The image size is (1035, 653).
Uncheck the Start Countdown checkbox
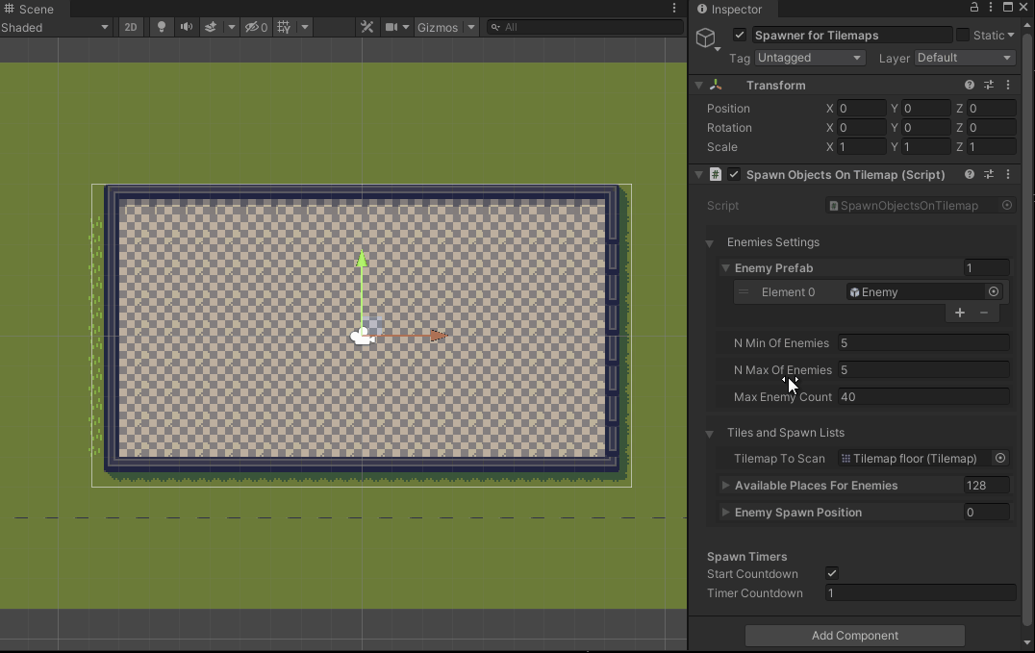(832, 573)
